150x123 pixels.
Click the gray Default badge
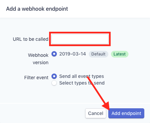point(99,54)
